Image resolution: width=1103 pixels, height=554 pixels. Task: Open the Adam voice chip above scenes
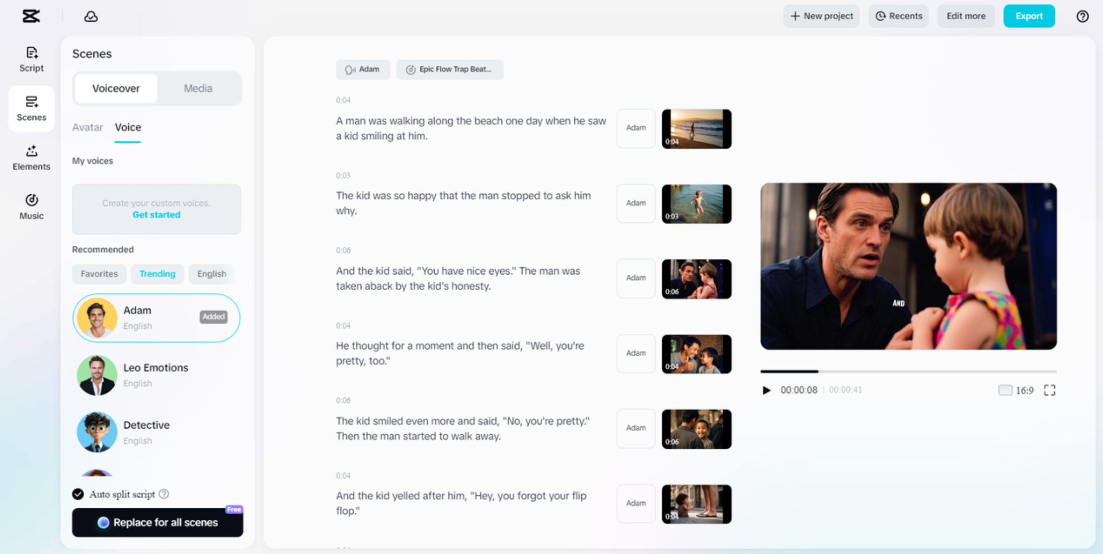pos(363,69)
